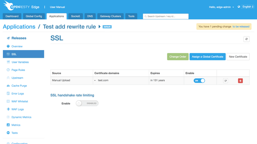Open User Variables in the sidebar
The width and height of the screenshot is (257, 144).
pyautogui.click(x=20, y=62)
